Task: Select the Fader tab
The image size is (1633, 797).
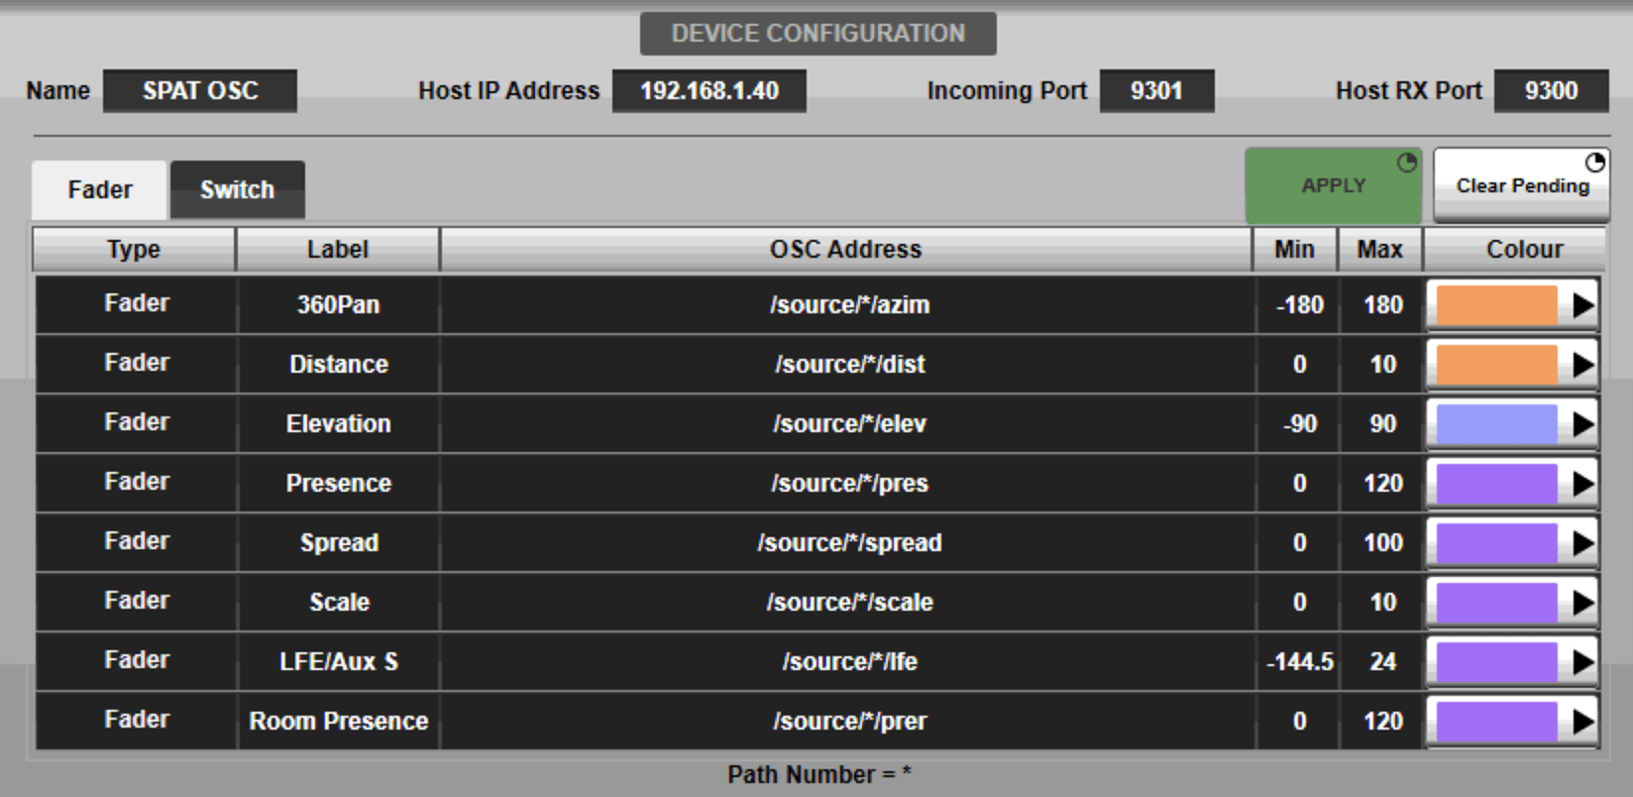Action: pos(99,190)
